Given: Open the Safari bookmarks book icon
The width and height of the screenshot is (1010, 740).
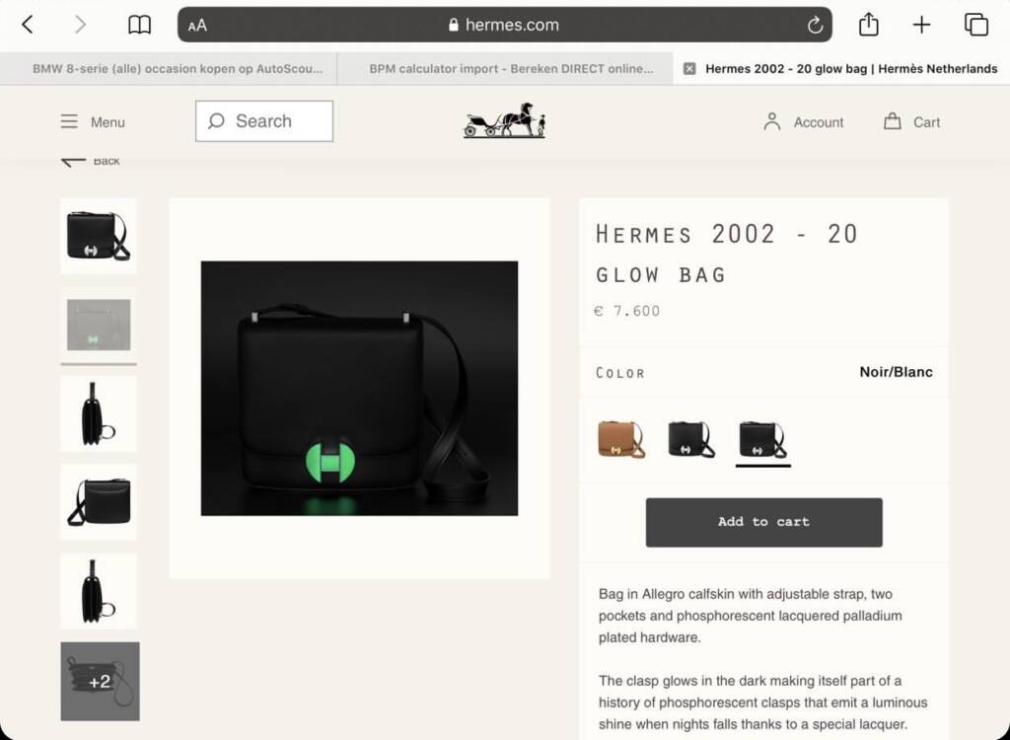Looking at the screenshot, I should click(x=140, y=25).
